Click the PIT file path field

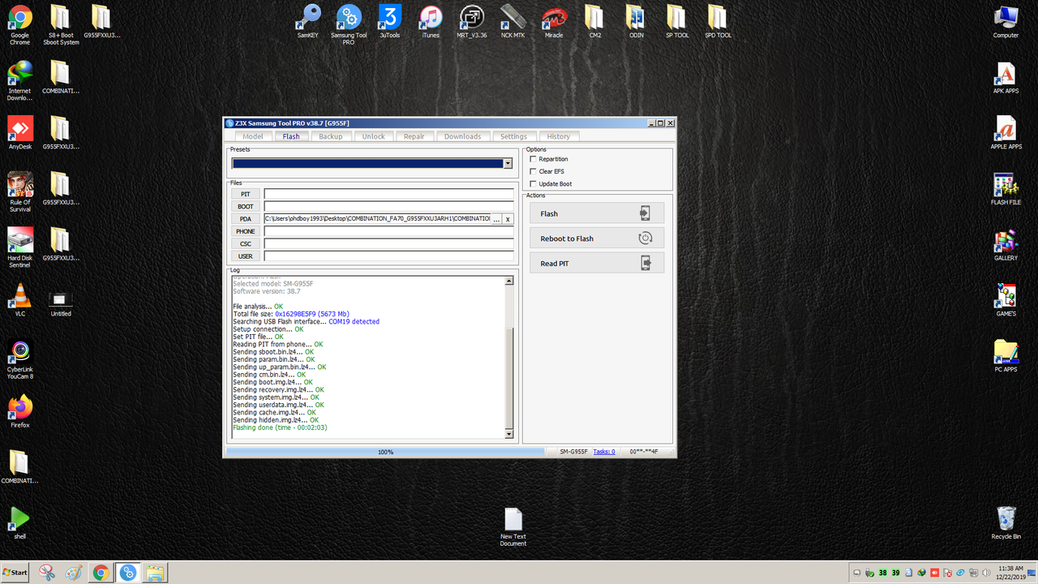[x=388, y=195]
